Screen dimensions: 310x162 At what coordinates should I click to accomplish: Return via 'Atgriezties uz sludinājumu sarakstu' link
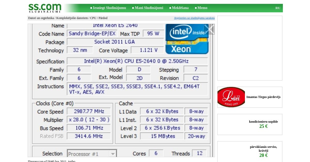point(194,18)
